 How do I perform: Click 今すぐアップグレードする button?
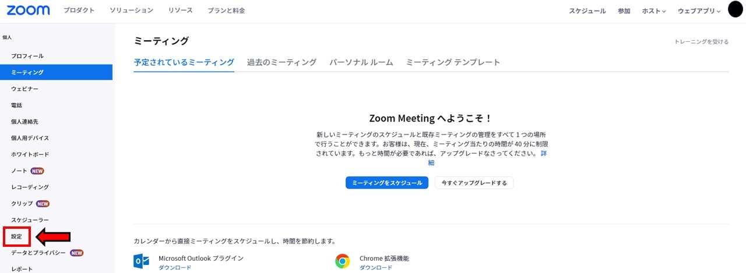tap(474, 183)
